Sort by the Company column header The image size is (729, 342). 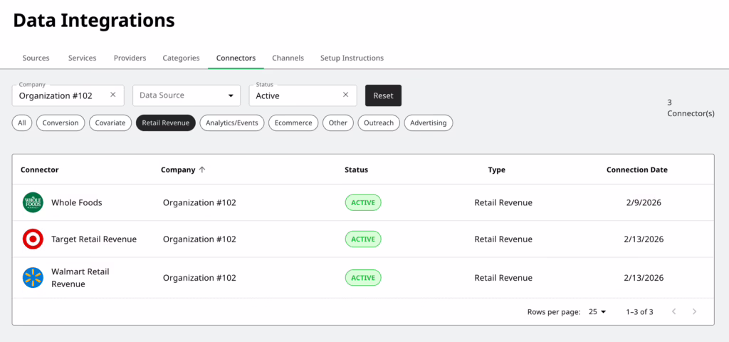pyautogui.click(x=178, y=170)
